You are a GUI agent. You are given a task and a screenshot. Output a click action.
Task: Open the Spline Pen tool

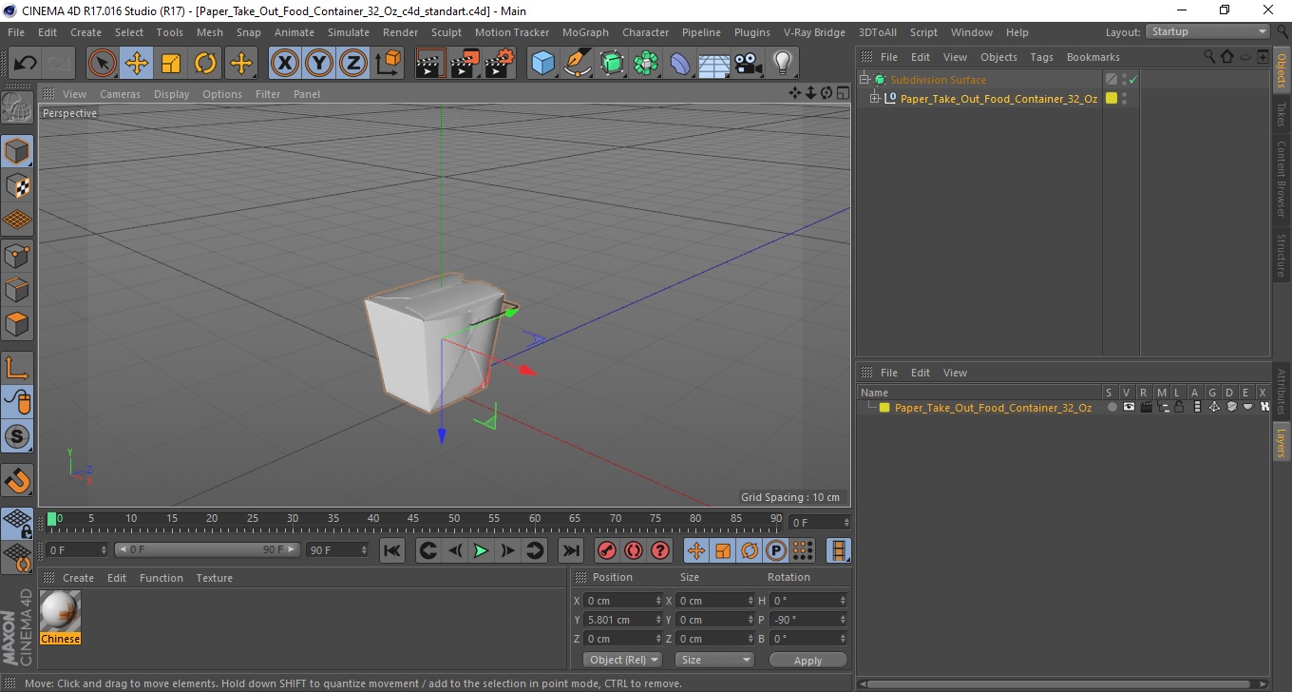pos(578,64)
